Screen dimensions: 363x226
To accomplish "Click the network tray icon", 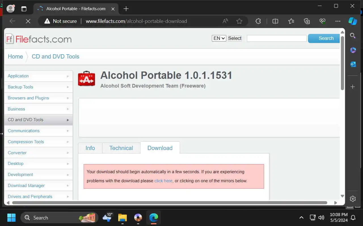I will [313, 218].
